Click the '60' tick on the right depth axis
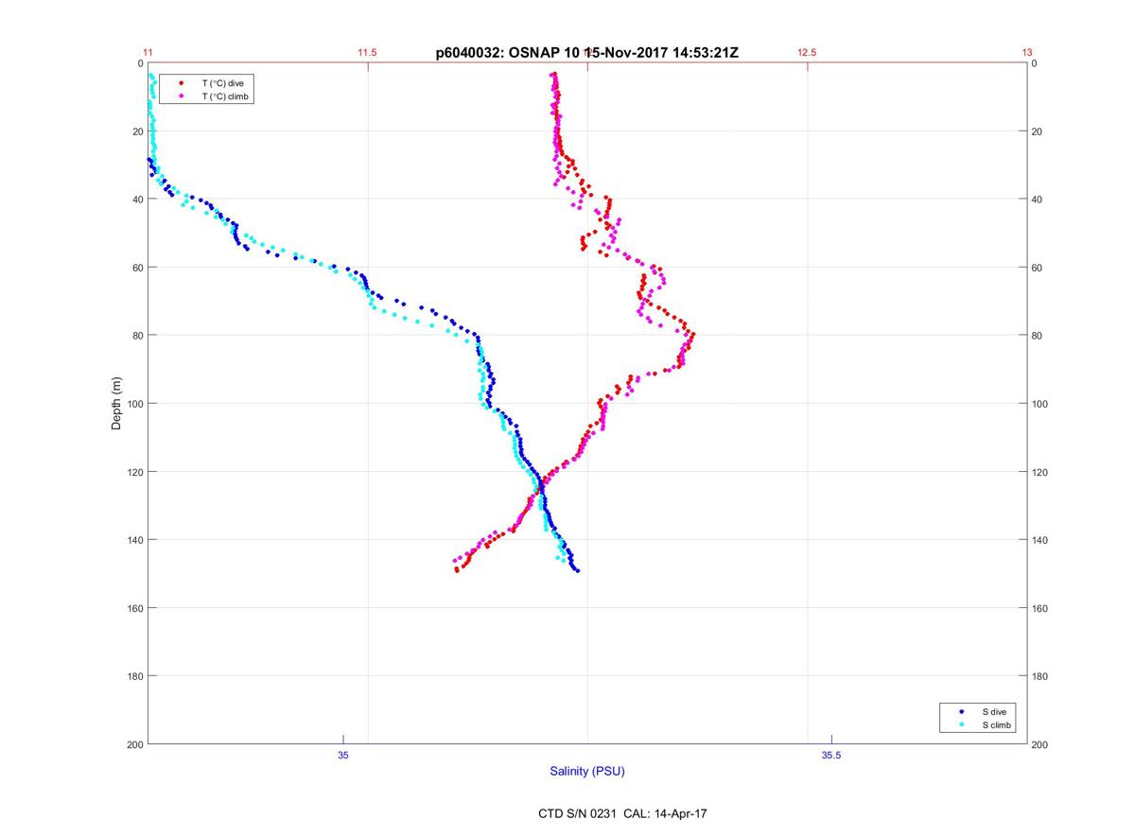 (x=1038, y=268)
